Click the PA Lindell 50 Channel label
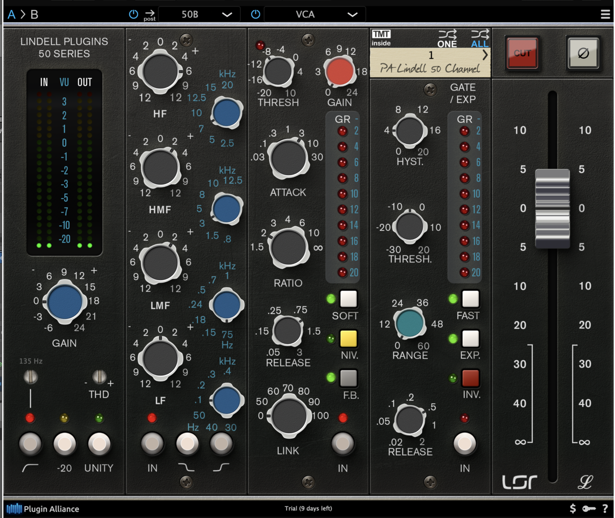615x518 pixels. pyautogui.click(x=430, y=68)
